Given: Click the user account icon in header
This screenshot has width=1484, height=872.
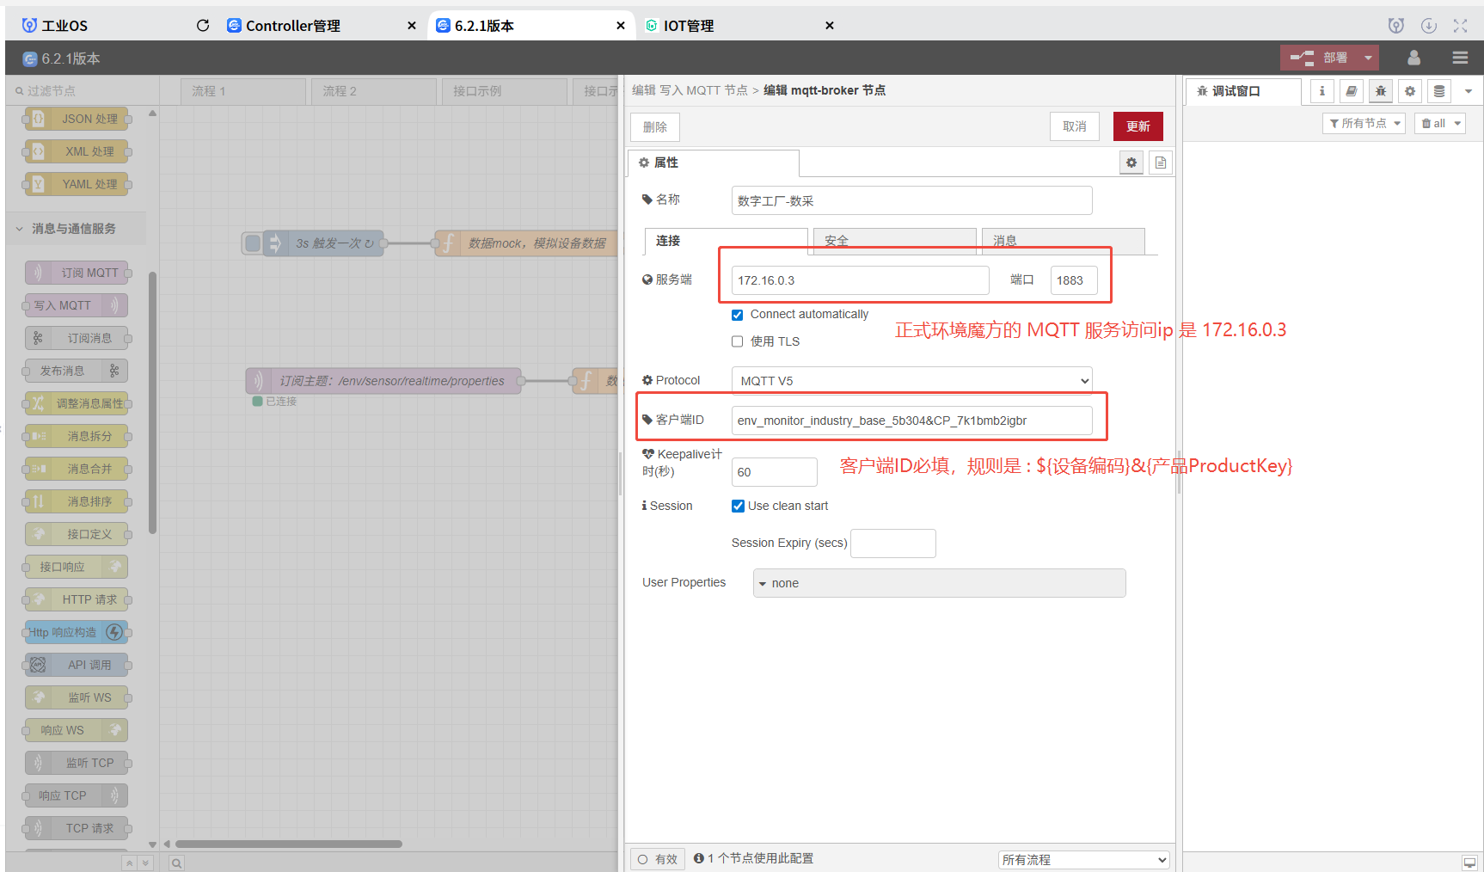Looking at the screenshot, I should click(x=1413, y=58).
